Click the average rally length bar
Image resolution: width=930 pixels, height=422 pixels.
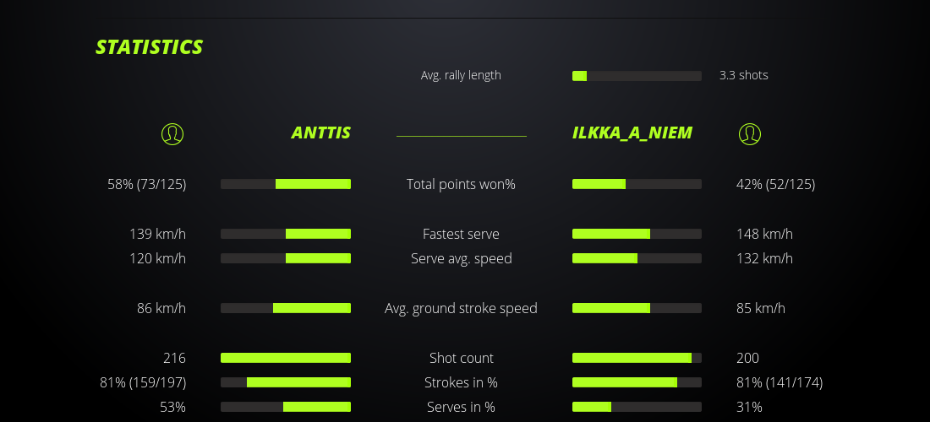click(x=637, y=76)
